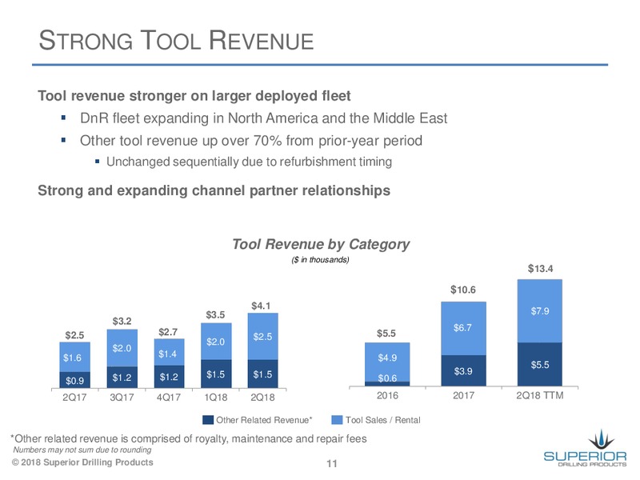The width and height of the screenshot is (640, 480).
Task: Select the $1.2 segment in the 3Q17 bar
Action: [122, 377]
